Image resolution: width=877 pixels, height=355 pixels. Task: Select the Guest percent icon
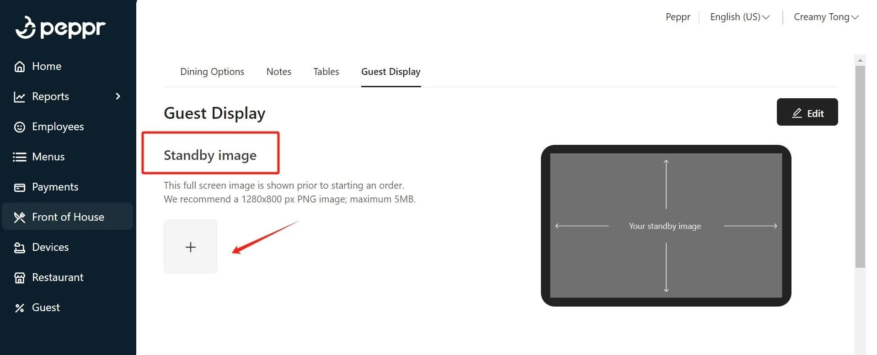(19, 308)
